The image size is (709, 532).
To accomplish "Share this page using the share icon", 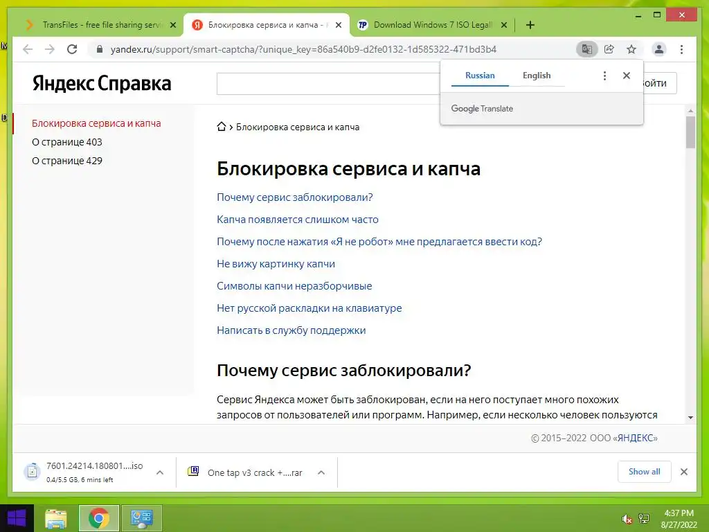I will [x=609, y=49].
